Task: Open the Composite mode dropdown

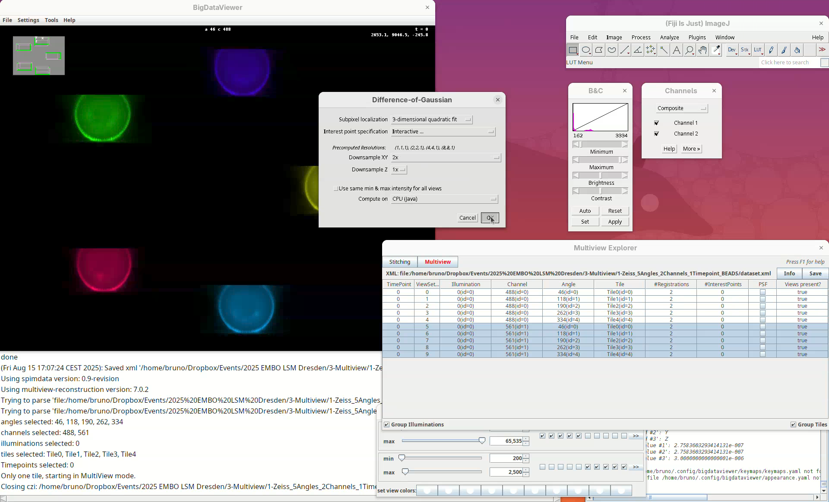Action: [x=681, y=108]
